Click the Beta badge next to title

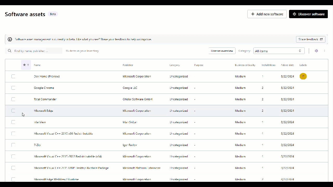53,14
